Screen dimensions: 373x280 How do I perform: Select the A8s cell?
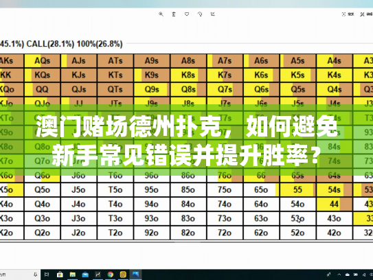coord(188,61)
